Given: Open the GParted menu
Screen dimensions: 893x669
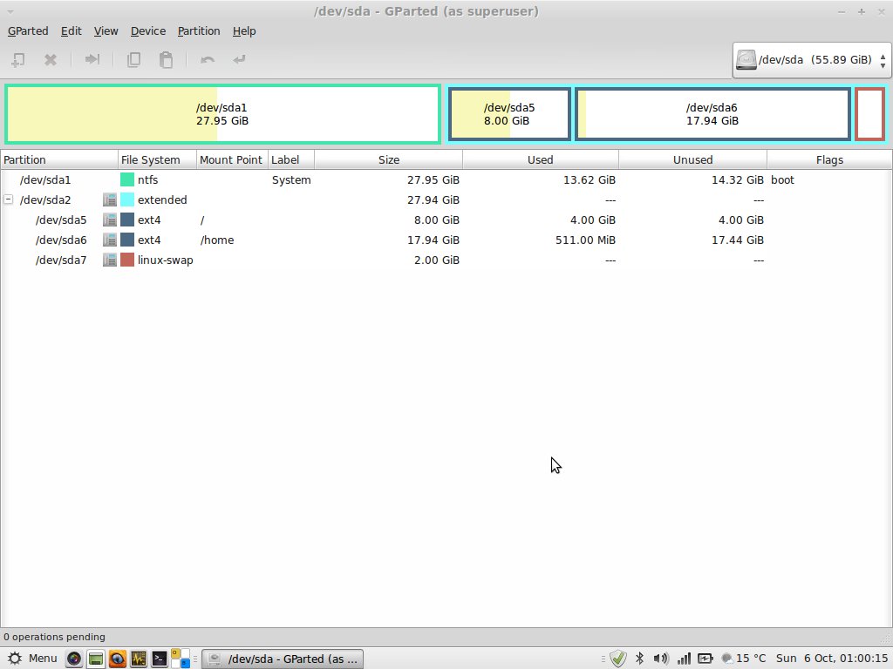Looking at the screenshot, I should pyautogui.click(x=28, y=30).
